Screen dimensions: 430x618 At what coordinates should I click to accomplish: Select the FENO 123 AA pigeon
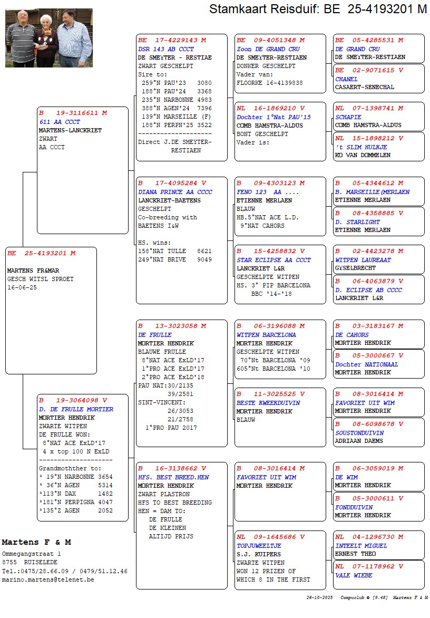268,192
